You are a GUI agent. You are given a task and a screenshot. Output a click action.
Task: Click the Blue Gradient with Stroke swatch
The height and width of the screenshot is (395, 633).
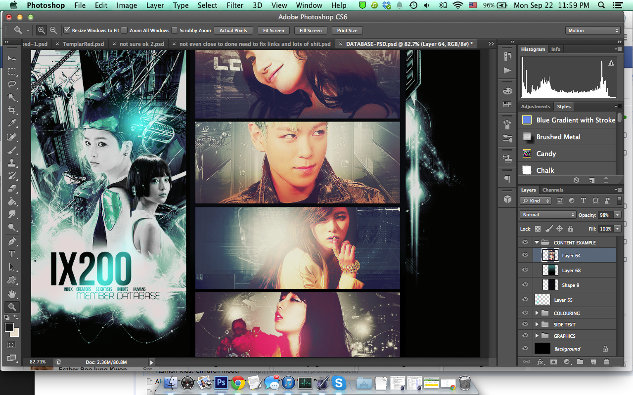click(x=527, y=120)
